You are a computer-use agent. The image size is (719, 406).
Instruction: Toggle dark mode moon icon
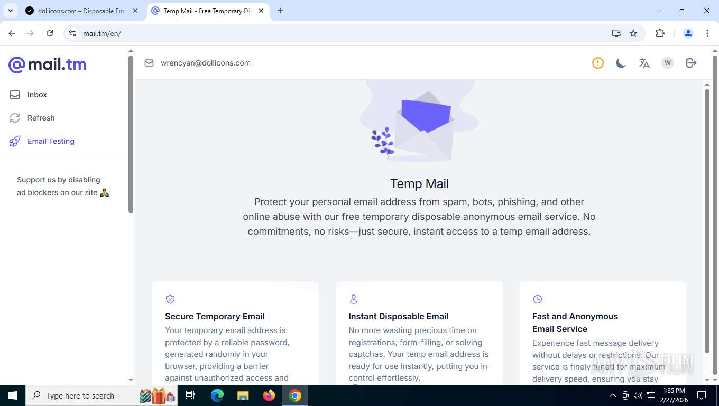[x=621, y=63]
